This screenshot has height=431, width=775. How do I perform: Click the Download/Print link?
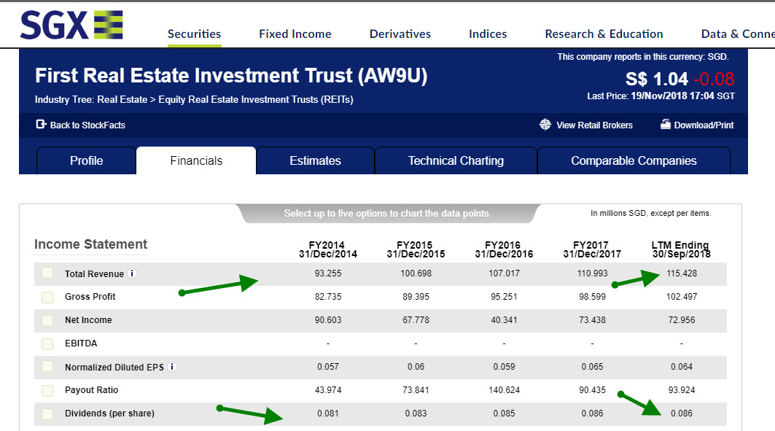(x=704, y=125)
